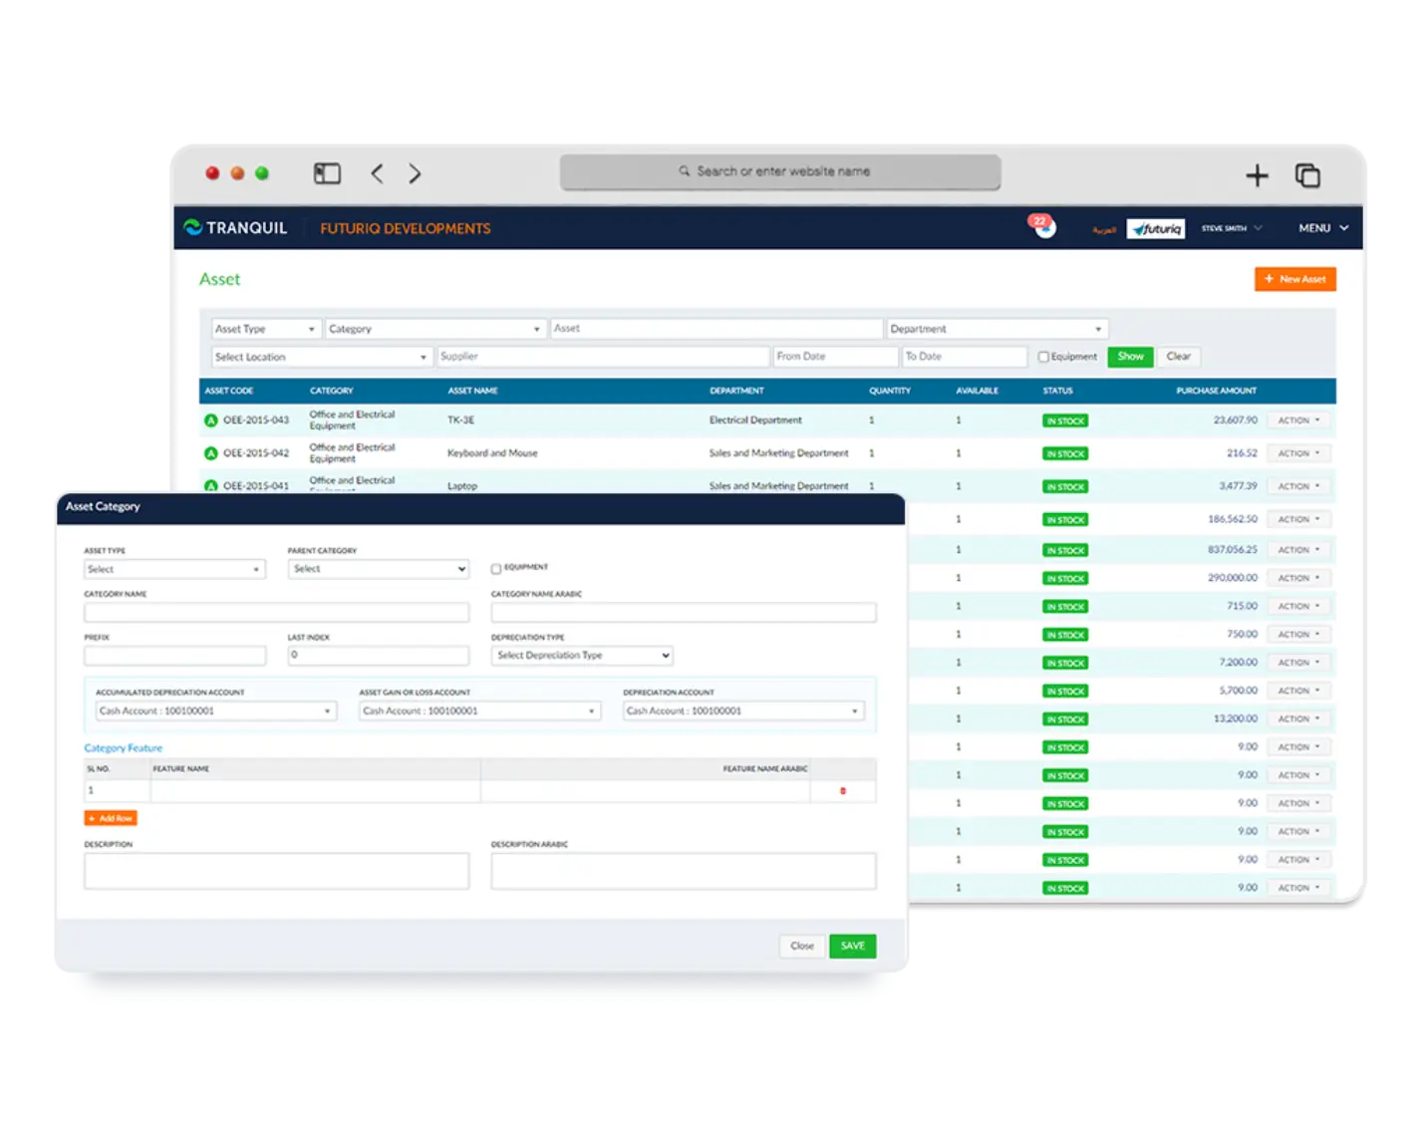Click the Category Feature heading link
This screenshot has height=1134, width=1422.
[123, 748]
